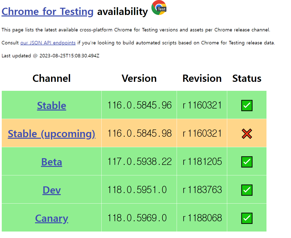Click the Last updated timestamp 2023-08-25T15:08:30.494Z
The width and height of the screenshot is (291, 238).
(69, 56)
